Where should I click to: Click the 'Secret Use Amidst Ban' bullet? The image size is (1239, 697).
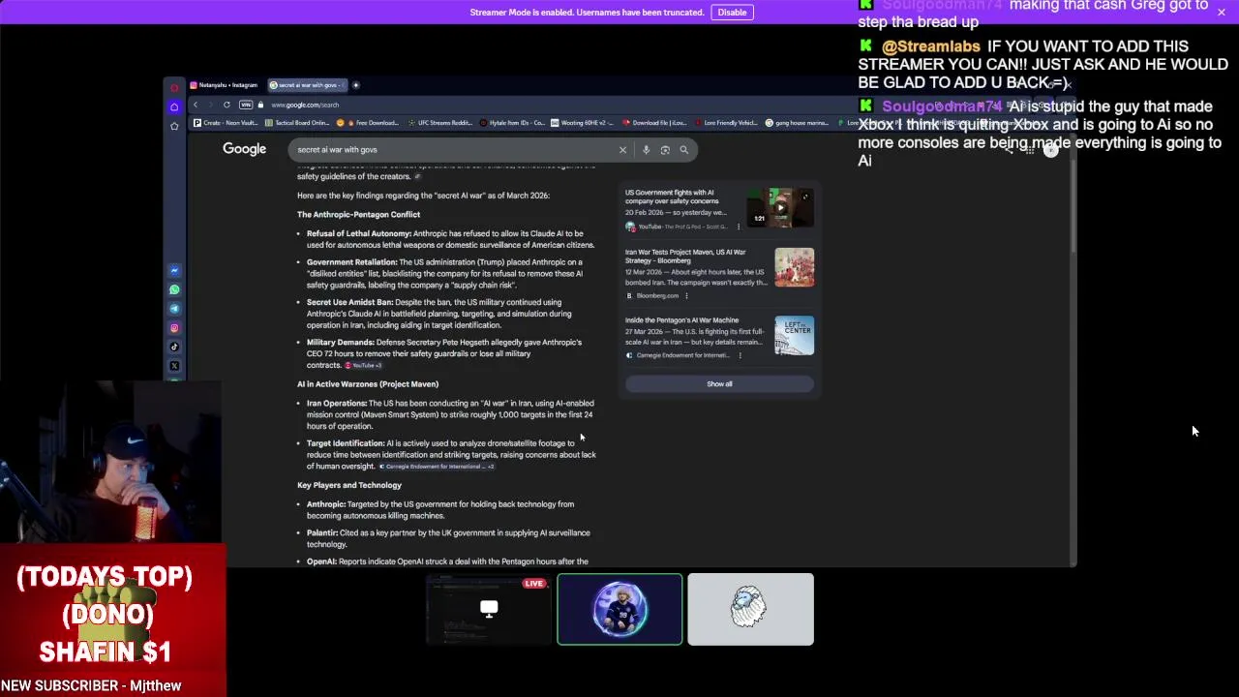point(439,314)
